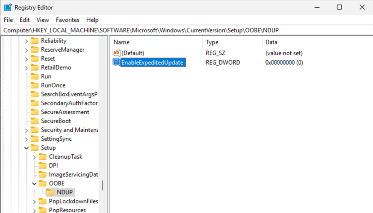Expand the CleanupTask key
This screenshot has height=213, width=373.
point(34,157)
